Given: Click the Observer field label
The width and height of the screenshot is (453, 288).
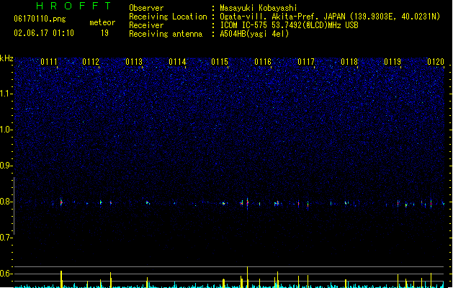Looking at the screenshot, I should [x=146, y=8].
